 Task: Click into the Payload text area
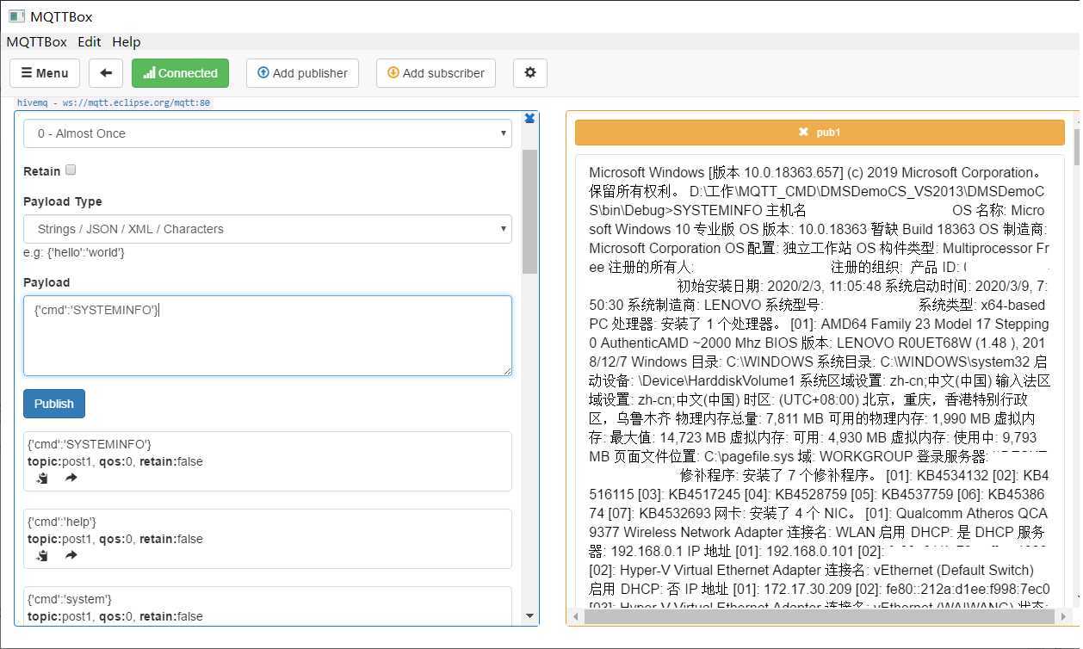point(268,336)
